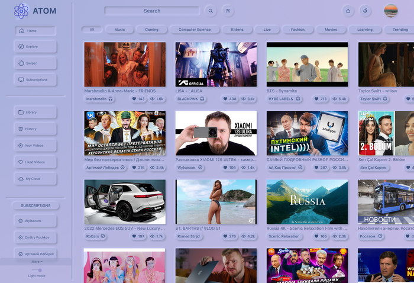Open Your Videos in the sidebar
Viewport: 414px width, 283px height.
(35, 146)
